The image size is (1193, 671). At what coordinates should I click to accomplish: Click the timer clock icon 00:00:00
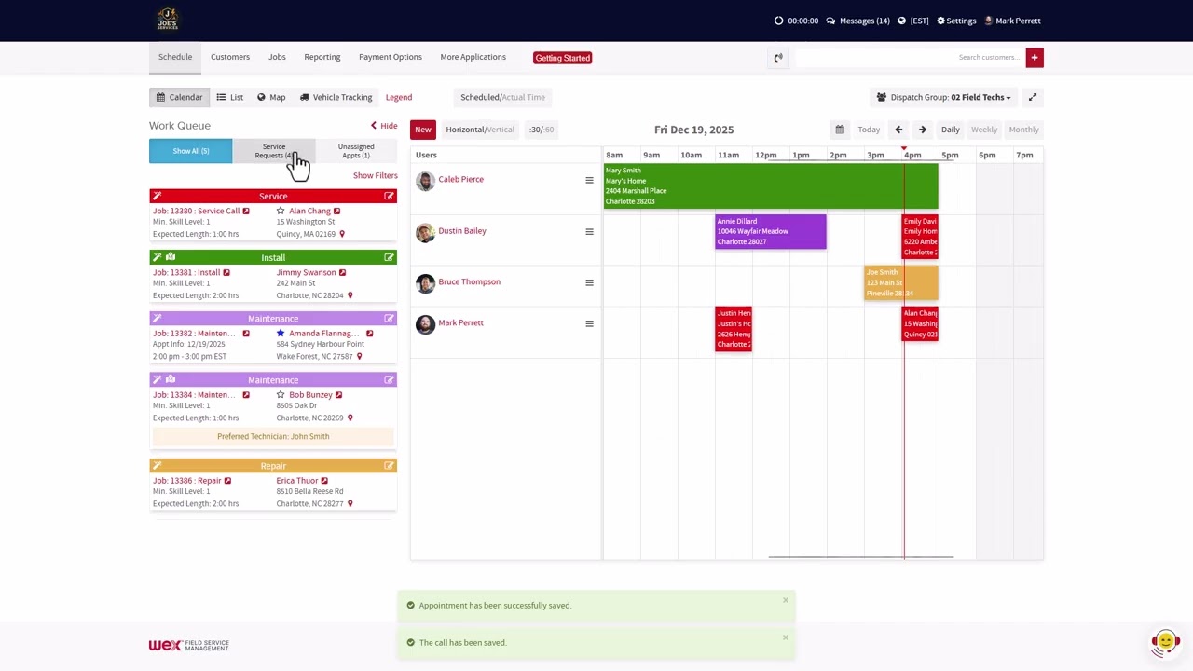coord(779,21)
